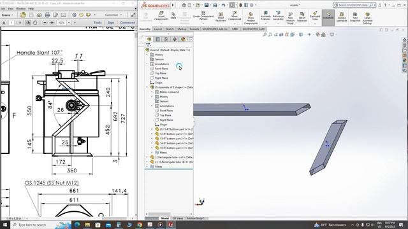
Task: Switch to the Sketch ribbon tab
Action: [x=170, y=29]
